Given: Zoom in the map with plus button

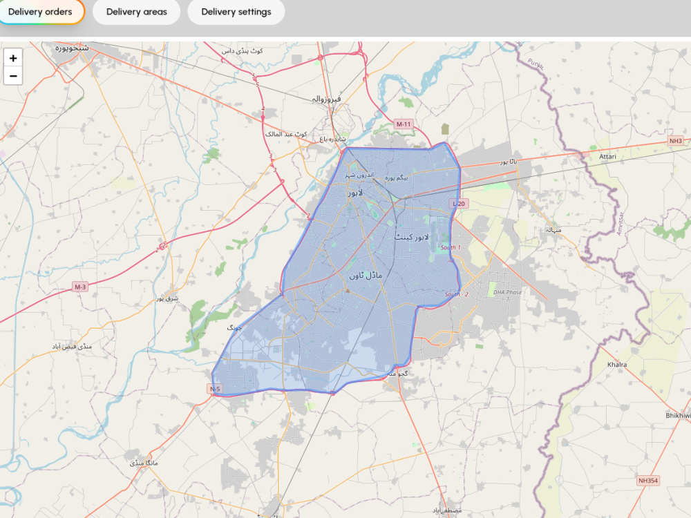Looking at the screenshot, I should 13,58.
